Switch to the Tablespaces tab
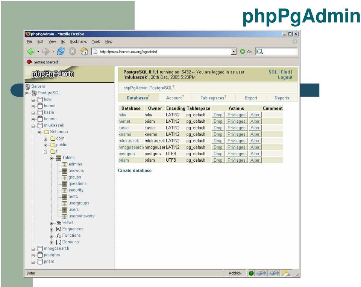 tap(213, 98)
